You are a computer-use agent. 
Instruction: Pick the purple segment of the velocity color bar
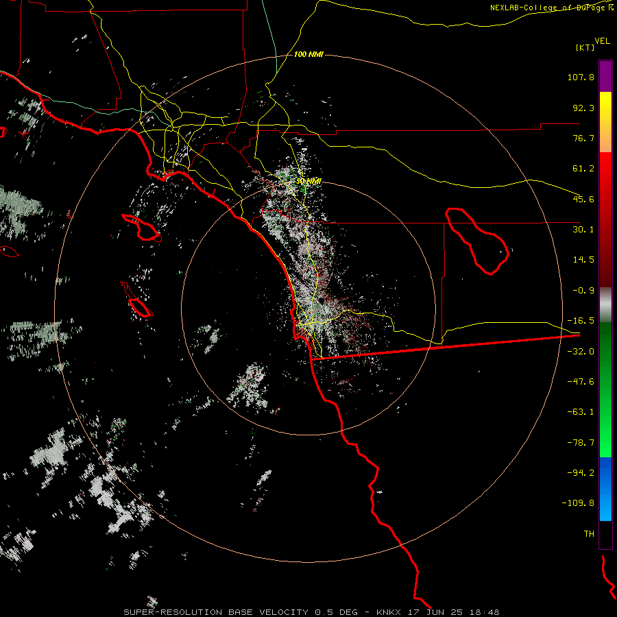(605, 76)
